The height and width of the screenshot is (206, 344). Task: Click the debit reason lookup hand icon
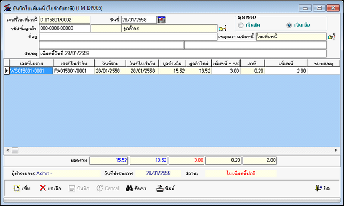pyautogui.click(x=331, y=37)
